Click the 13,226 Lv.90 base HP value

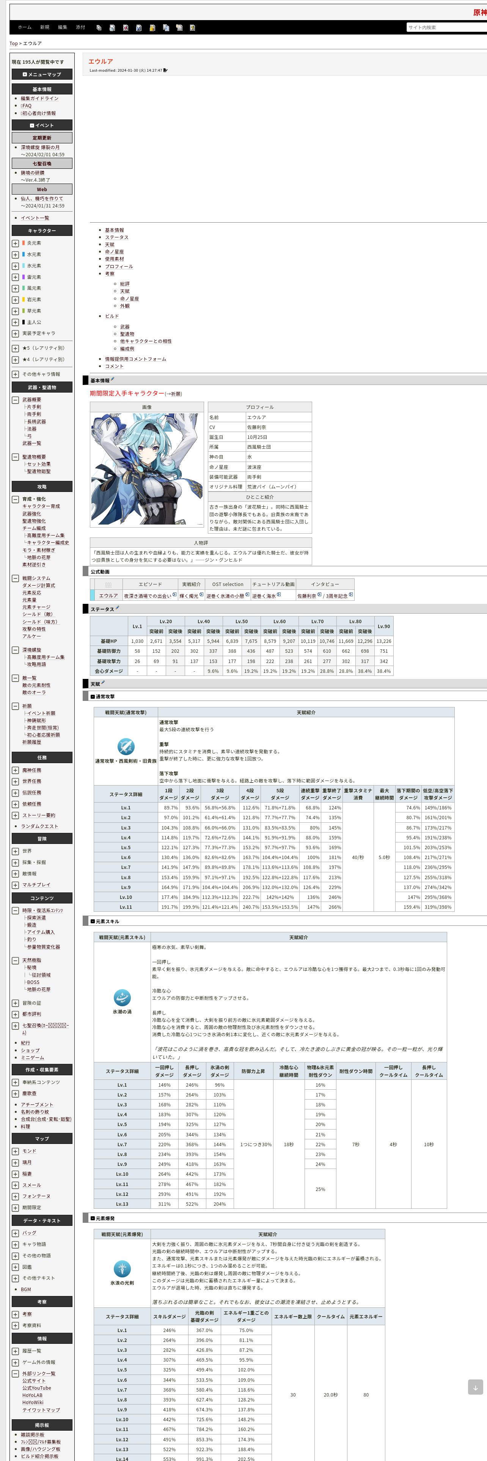click(x=384, y=641)
